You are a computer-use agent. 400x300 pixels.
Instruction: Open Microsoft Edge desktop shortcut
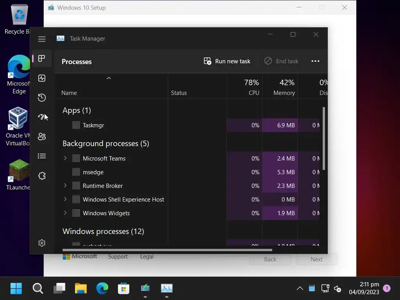(18, 74)
